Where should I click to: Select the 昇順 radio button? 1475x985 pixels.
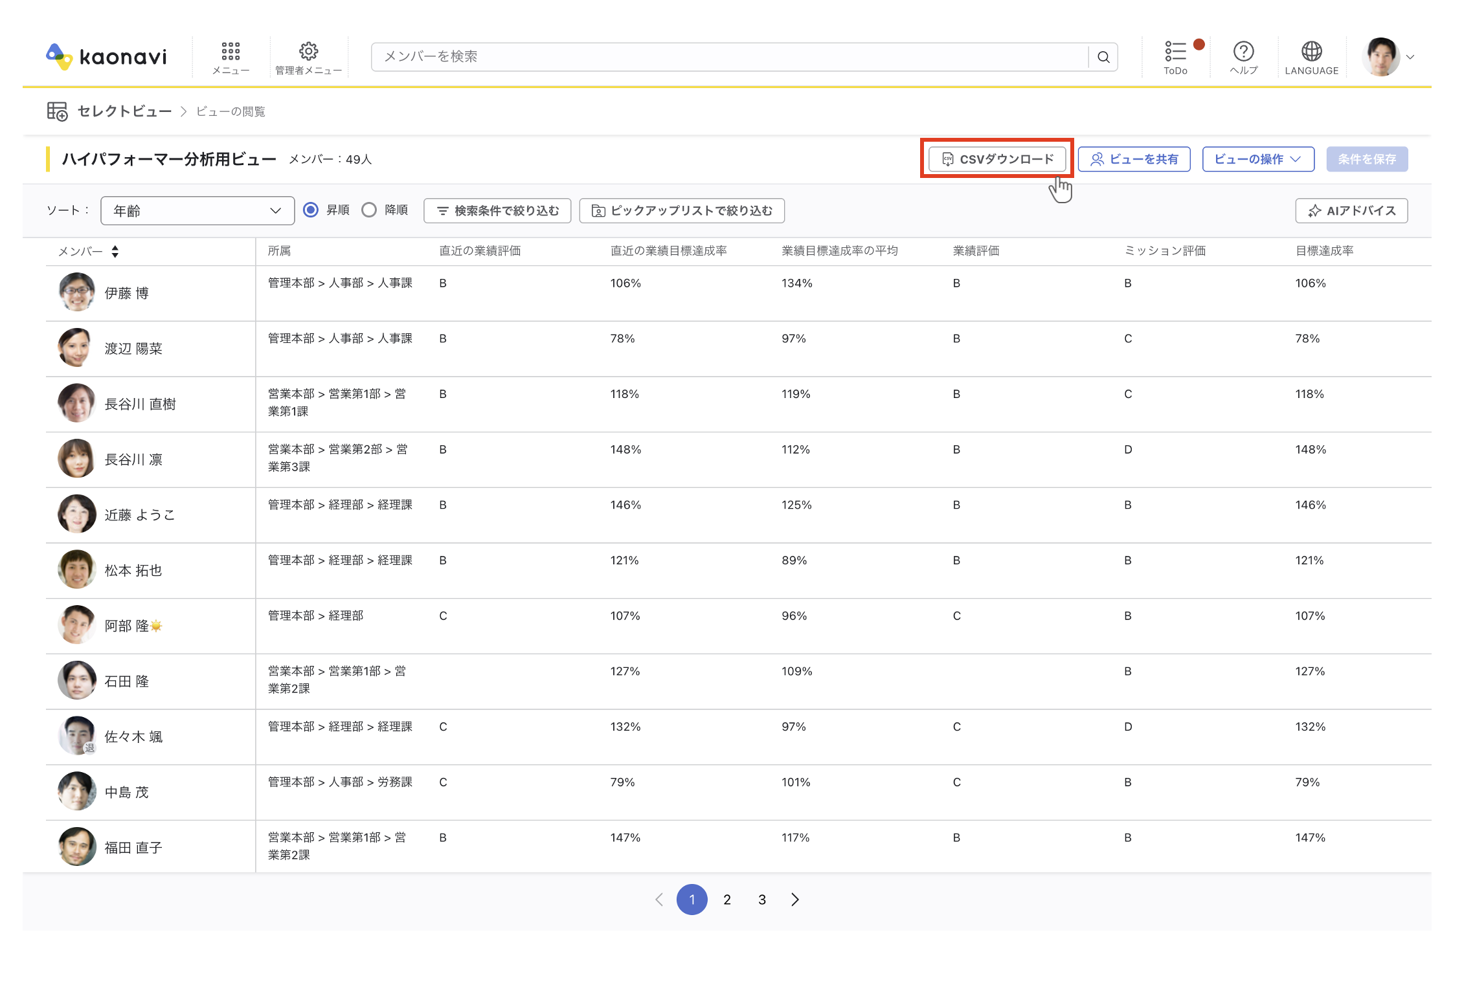(311, 210)
